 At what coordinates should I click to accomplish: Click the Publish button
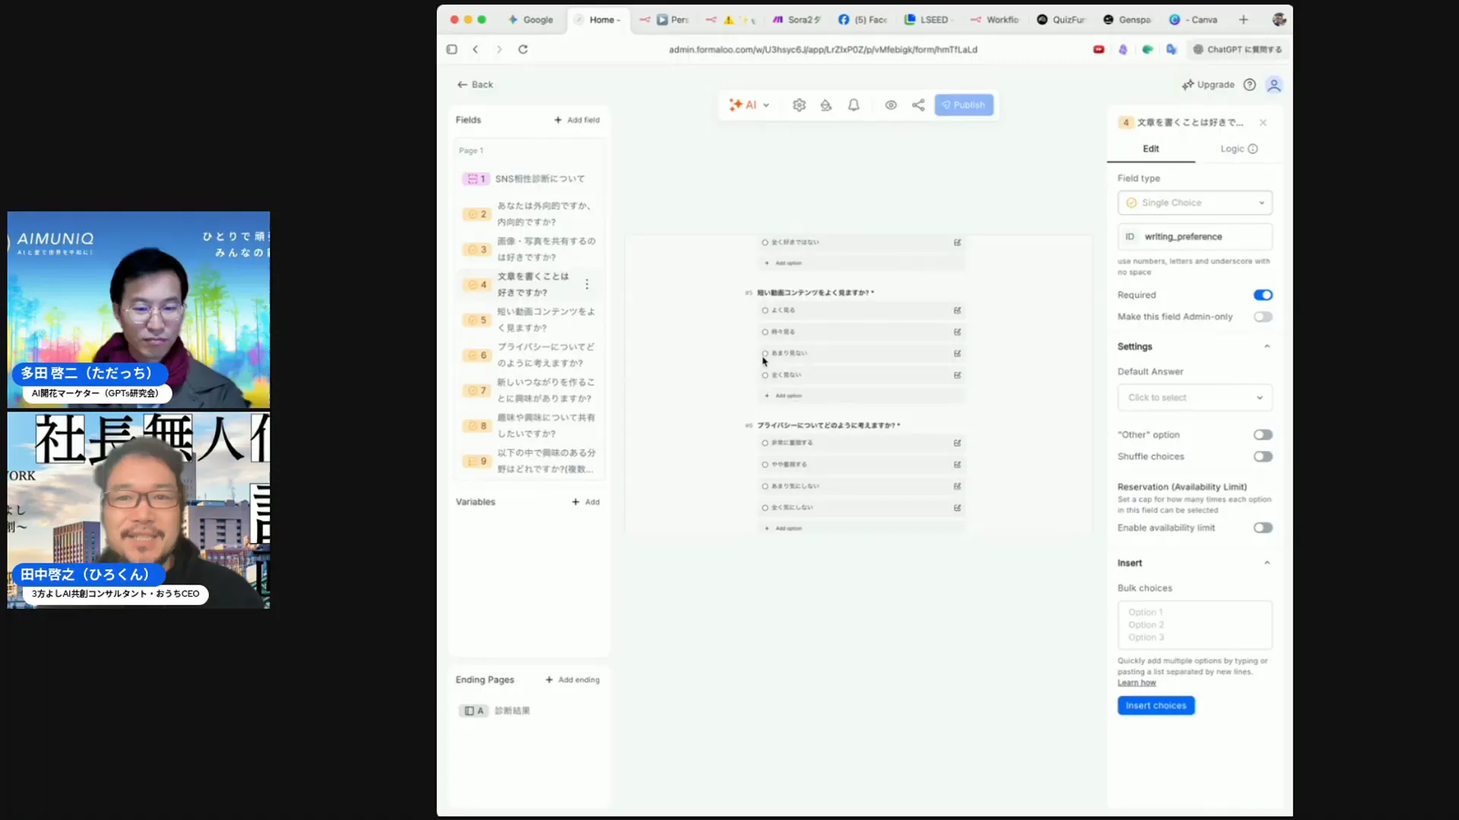964,106
